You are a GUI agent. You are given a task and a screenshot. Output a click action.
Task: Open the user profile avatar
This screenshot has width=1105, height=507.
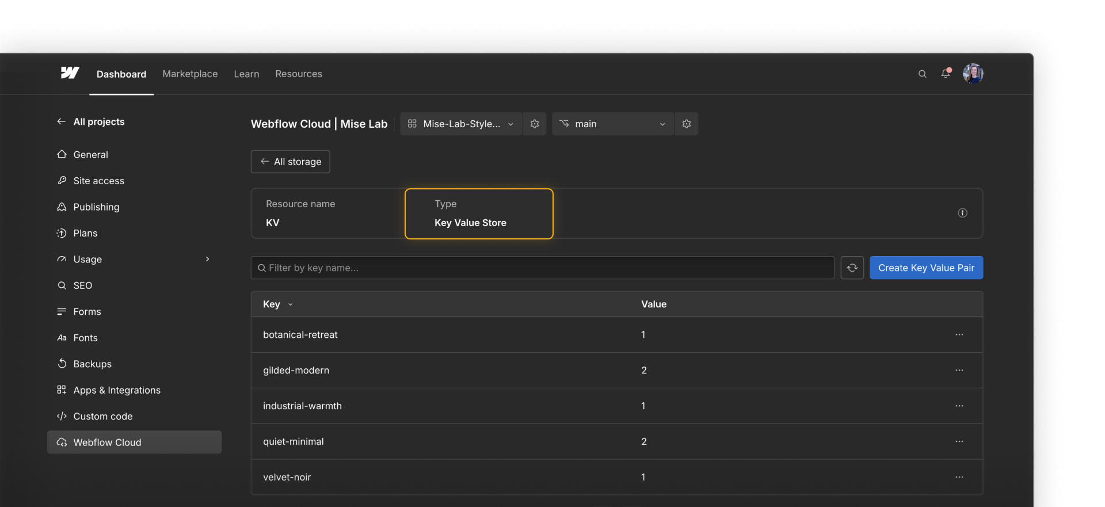(973, 74)
